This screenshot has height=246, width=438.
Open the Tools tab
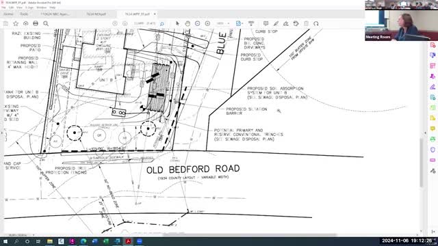[24, 14]
